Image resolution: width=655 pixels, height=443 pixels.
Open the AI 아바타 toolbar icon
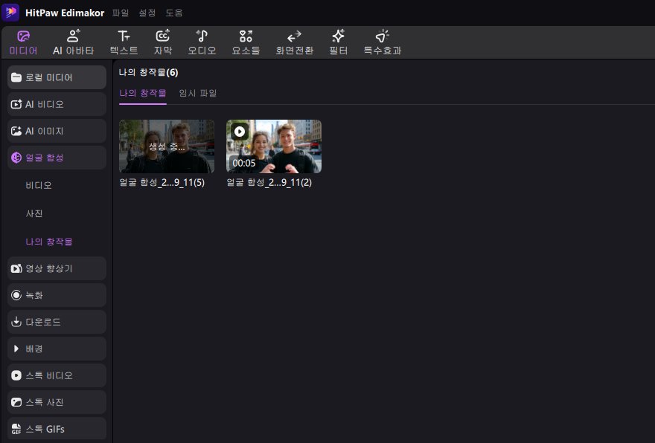74,36
